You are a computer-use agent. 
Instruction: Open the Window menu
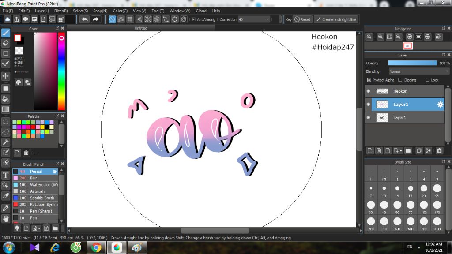[x=180, y=11]
